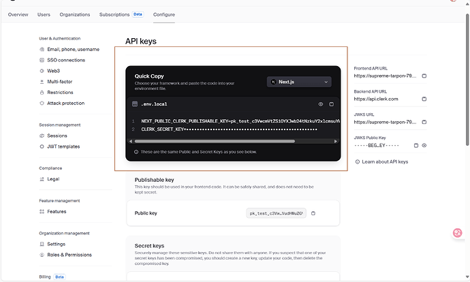Screen dimensions: 470x282
Task: Open JWT templates page
Action: click(x=63, y=146)
